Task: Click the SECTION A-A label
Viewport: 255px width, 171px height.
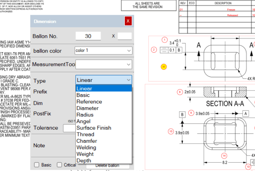Action: [x=225, y=104]
